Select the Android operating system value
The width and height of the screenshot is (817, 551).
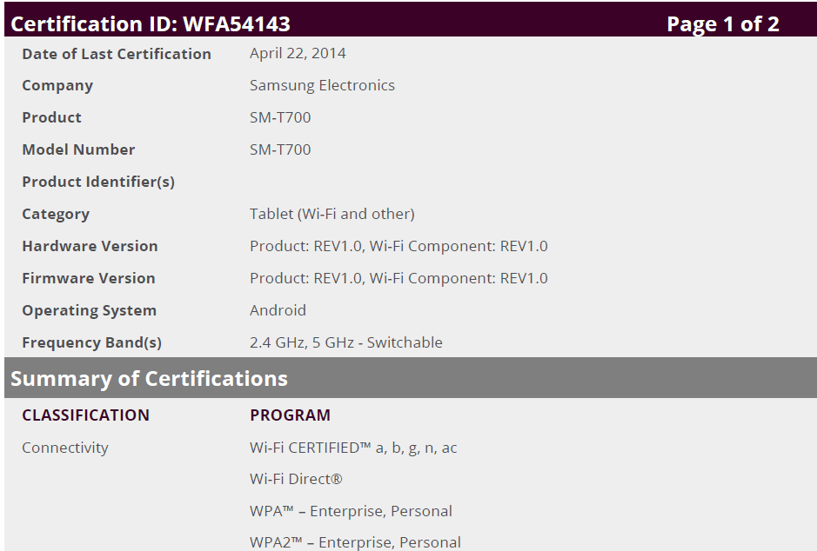pos(278,310)
